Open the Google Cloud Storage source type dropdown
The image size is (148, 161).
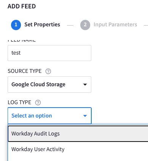pos(49,84)
